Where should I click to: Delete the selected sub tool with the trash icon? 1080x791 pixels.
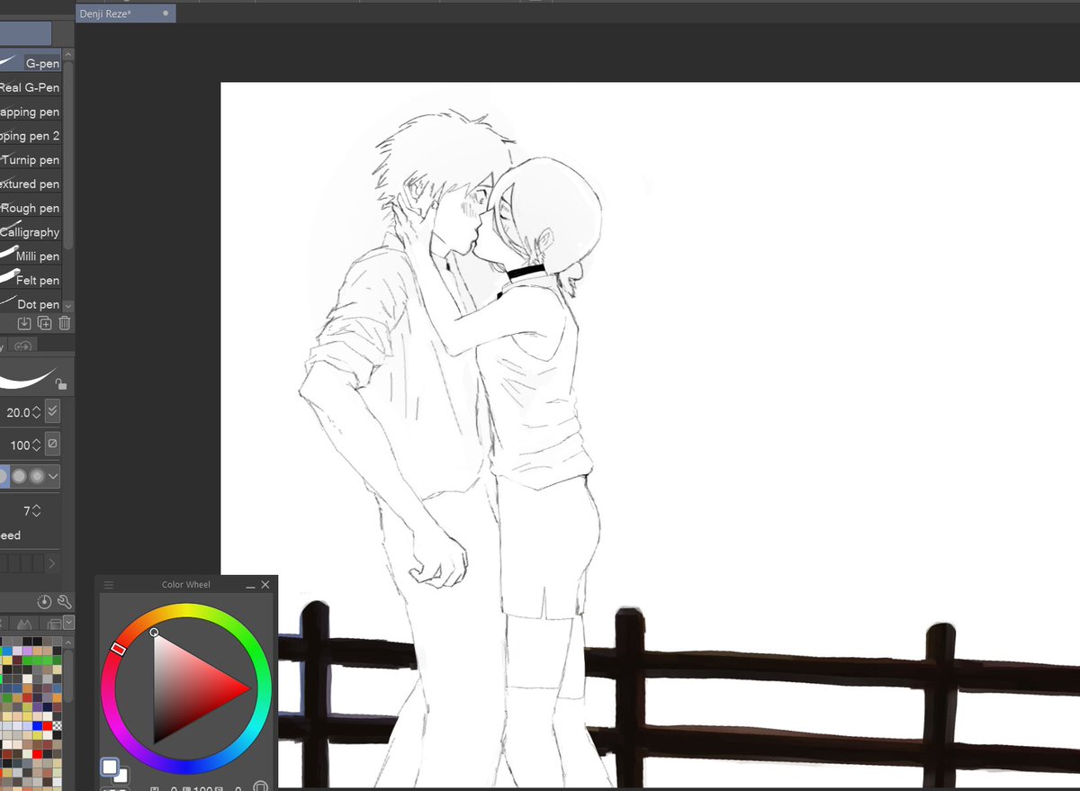click(65, 324)
